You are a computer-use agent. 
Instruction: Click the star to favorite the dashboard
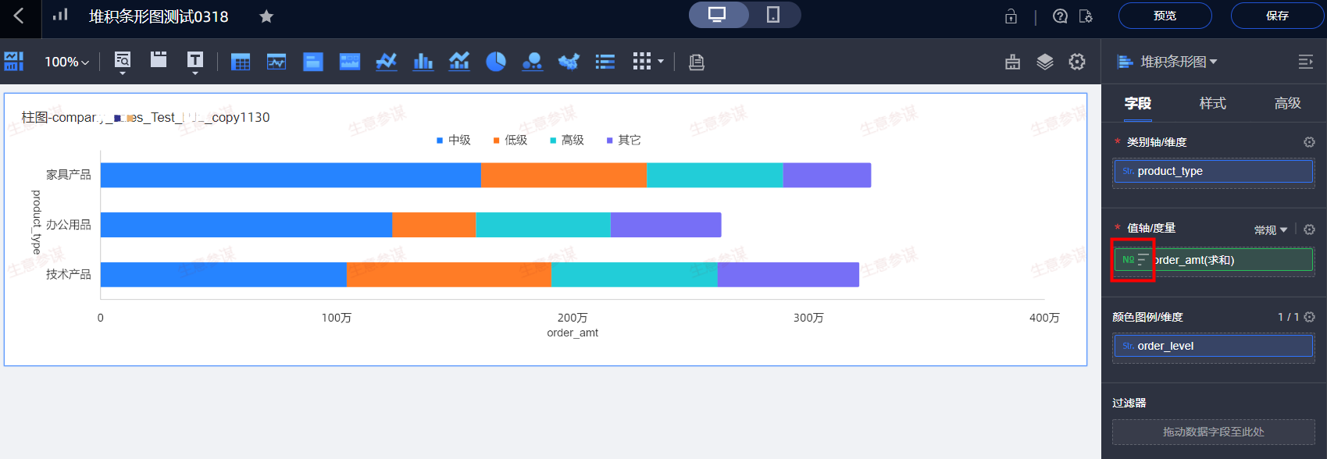click(x=266, y=16)
